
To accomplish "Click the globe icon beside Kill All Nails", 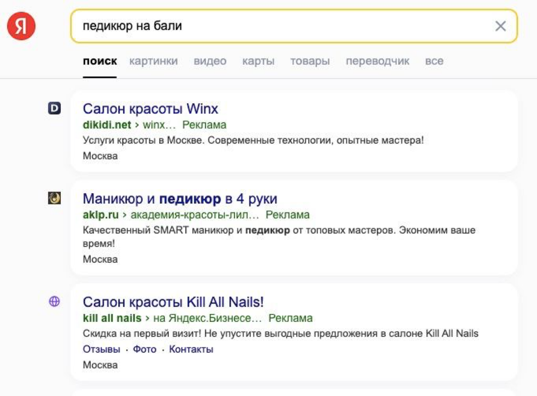I will 54,302.
